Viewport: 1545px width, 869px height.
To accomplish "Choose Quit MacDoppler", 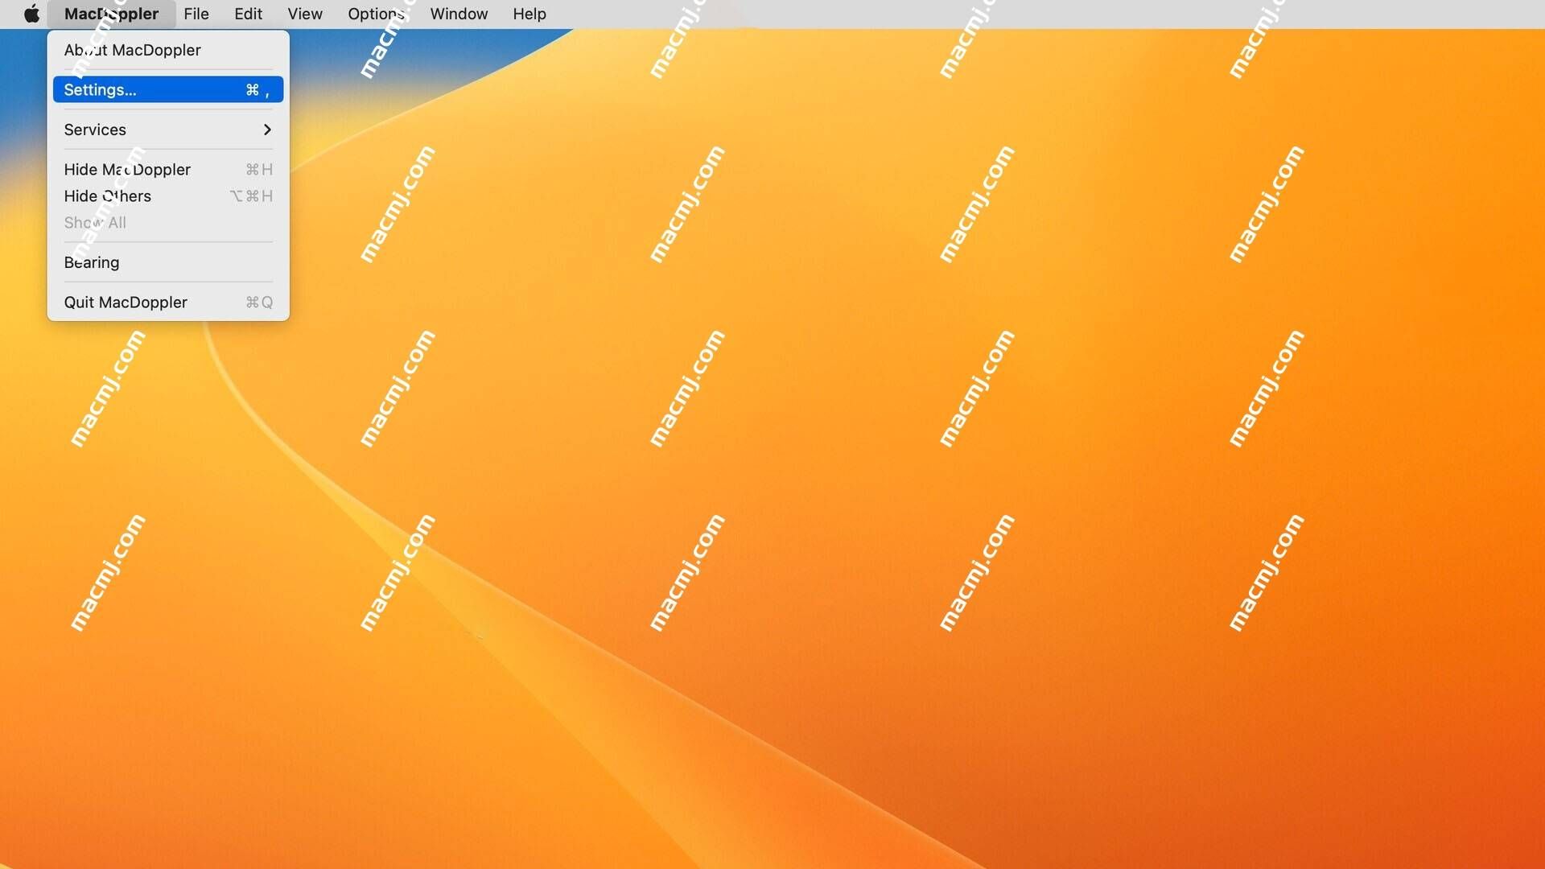I will pos(168,303).
